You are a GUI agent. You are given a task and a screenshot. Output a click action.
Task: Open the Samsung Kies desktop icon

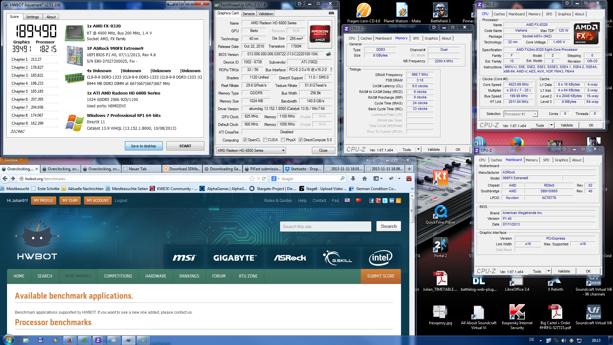(x=441, y=181)
